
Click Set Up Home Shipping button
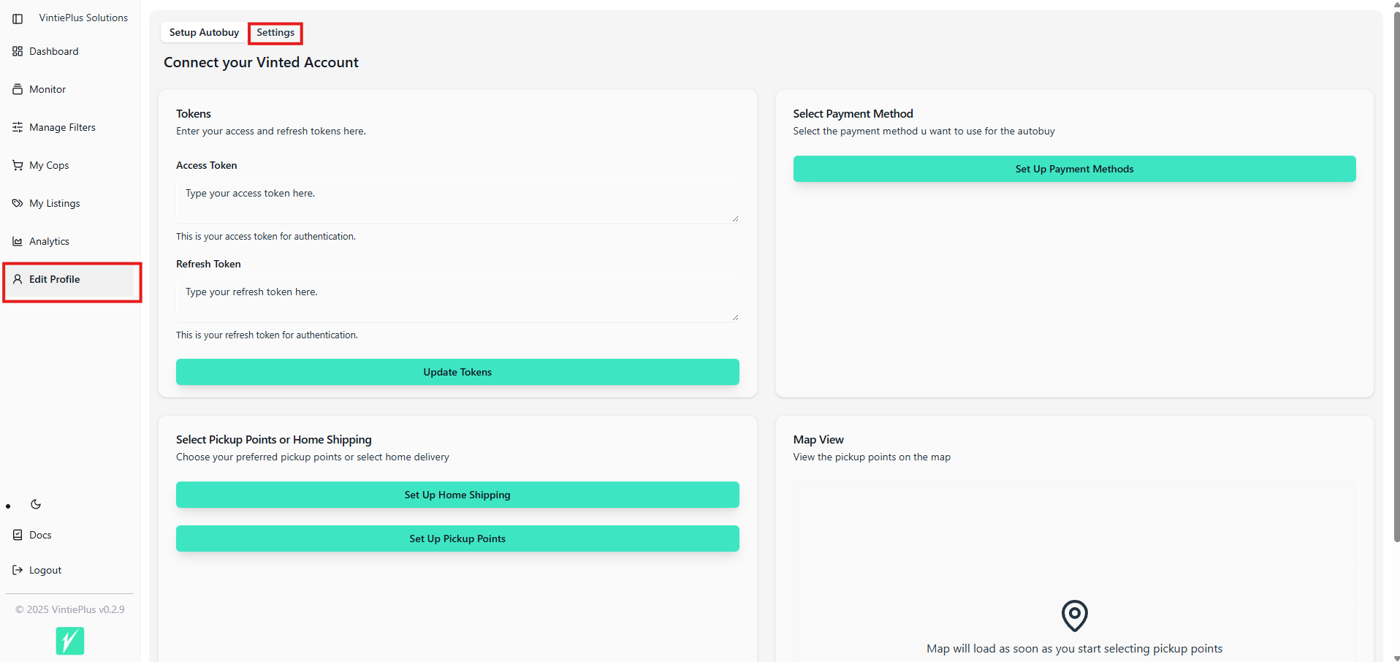pyautogui.click(x=457, y=495)
